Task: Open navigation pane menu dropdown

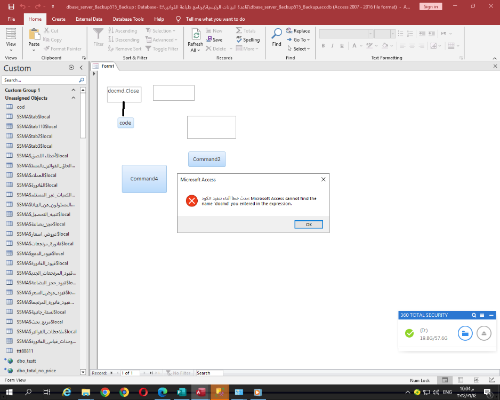Action: [x=71, y=68]
